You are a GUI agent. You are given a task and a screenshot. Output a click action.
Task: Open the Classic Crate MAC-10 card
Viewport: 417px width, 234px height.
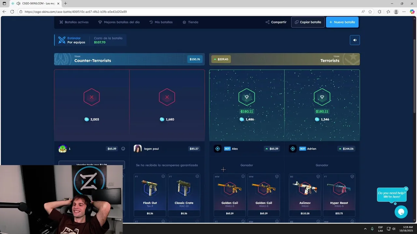pyautogui.click(x=184, y=195)
